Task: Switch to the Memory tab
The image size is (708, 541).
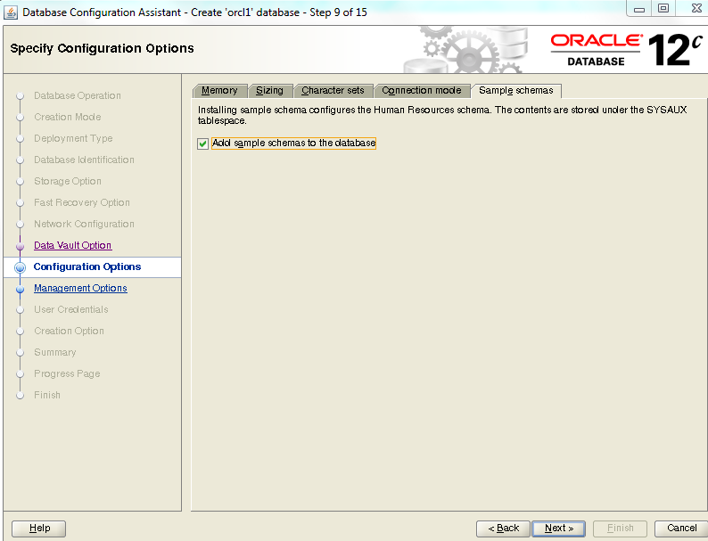Action: (x=219, y=90)
